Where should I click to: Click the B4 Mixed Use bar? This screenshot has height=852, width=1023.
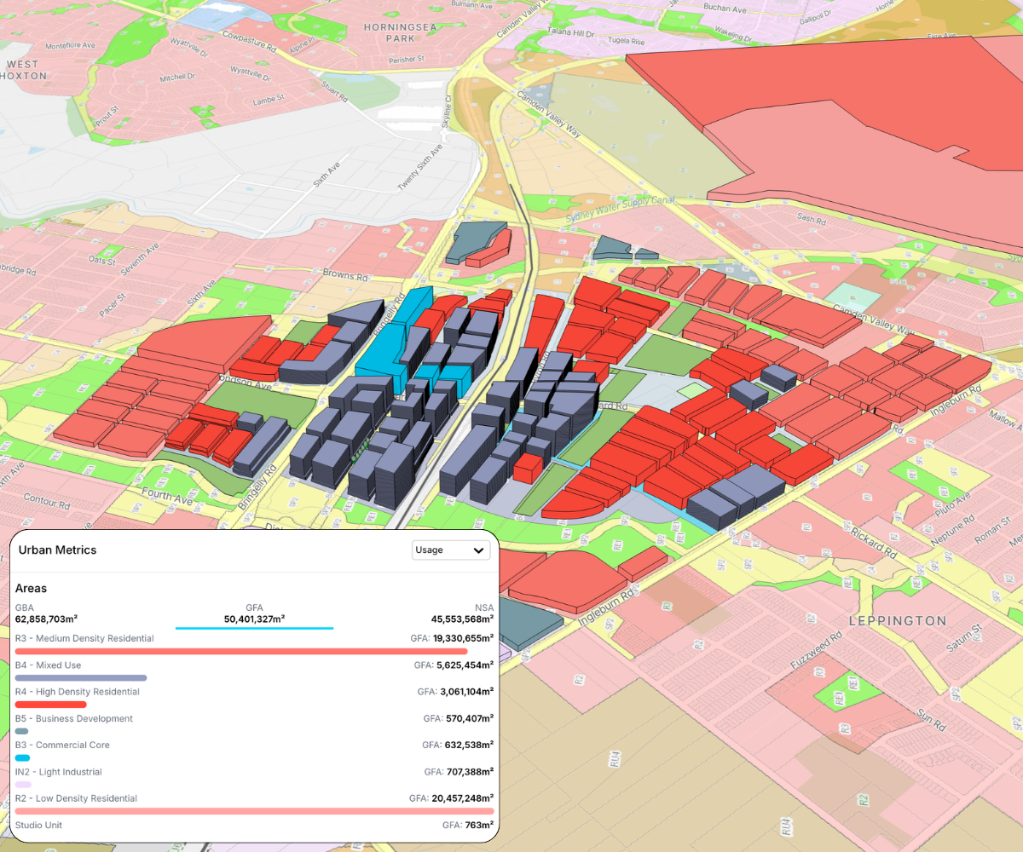(x=81, y=678)
